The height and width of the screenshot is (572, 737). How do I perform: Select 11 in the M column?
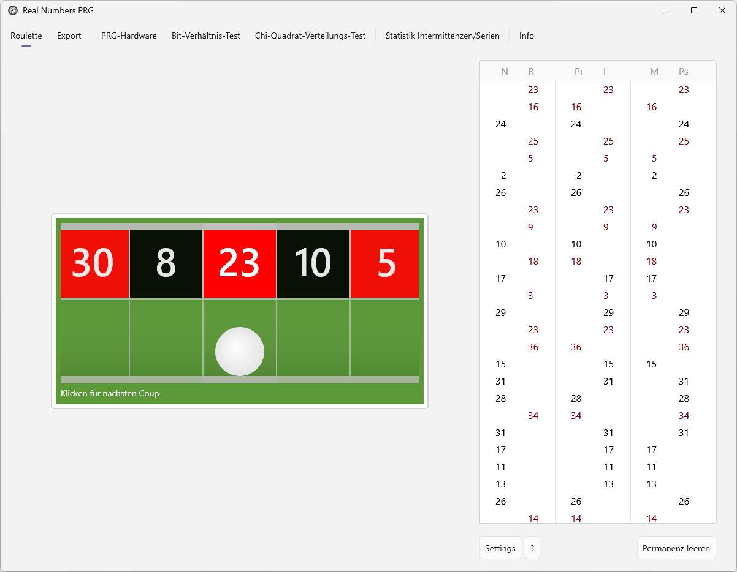point(652,467)
